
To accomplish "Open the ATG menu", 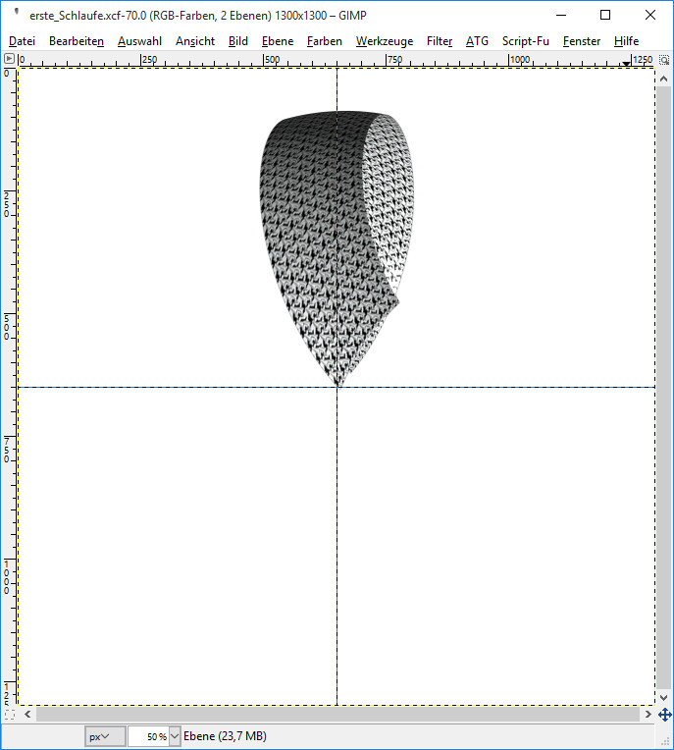I will click(x=477, y=41).
